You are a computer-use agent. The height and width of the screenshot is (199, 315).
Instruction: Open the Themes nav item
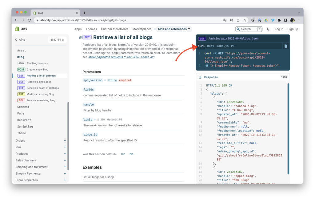[91, 29]
